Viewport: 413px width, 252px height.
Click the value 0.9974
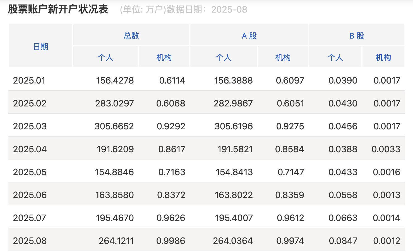pos(290,241)
